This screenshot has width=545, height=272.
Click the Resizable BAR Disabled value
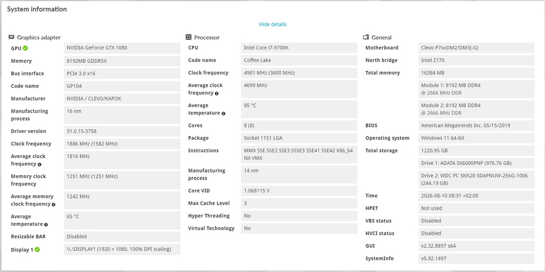pos(122,237)
